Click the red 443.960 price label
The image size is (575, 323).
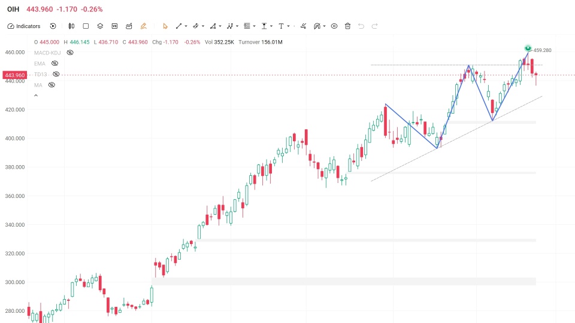coord(14,75)
